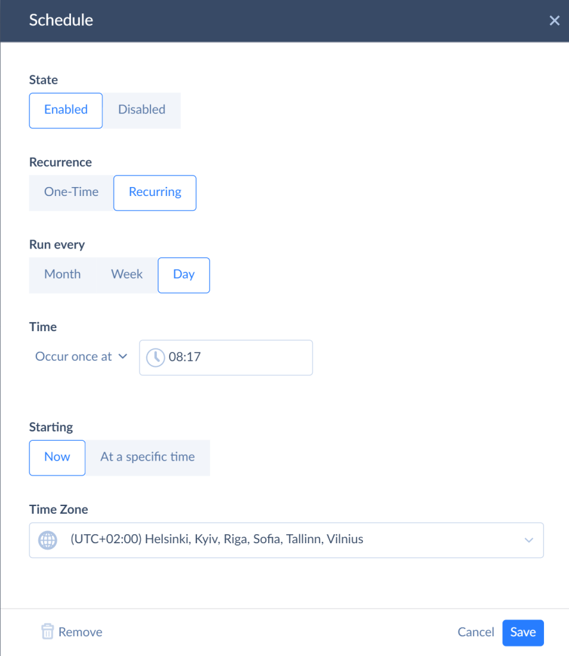The image size is (569, 656).
Task: Expand the Time Zone dropdown chevron
Action: pos(529,540)
